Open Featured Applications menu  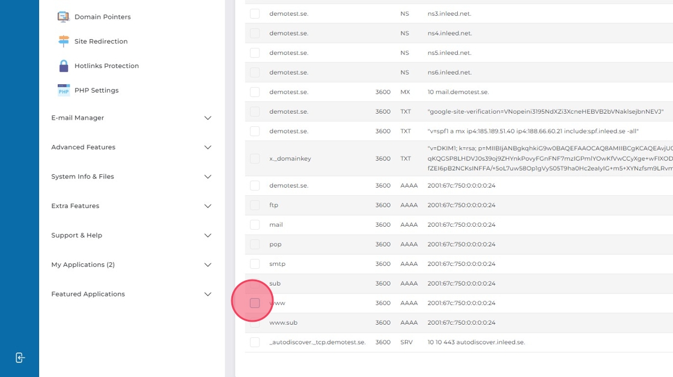tap(208, 295)
